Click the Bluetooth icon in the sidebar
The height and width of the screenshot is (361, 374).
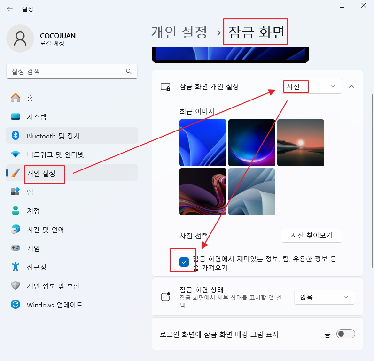(16, 135)
